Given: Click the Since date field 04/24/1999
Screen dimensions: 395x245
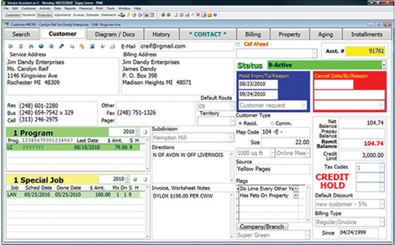Looking at the screenshot, I should click(x=358, y=232).
